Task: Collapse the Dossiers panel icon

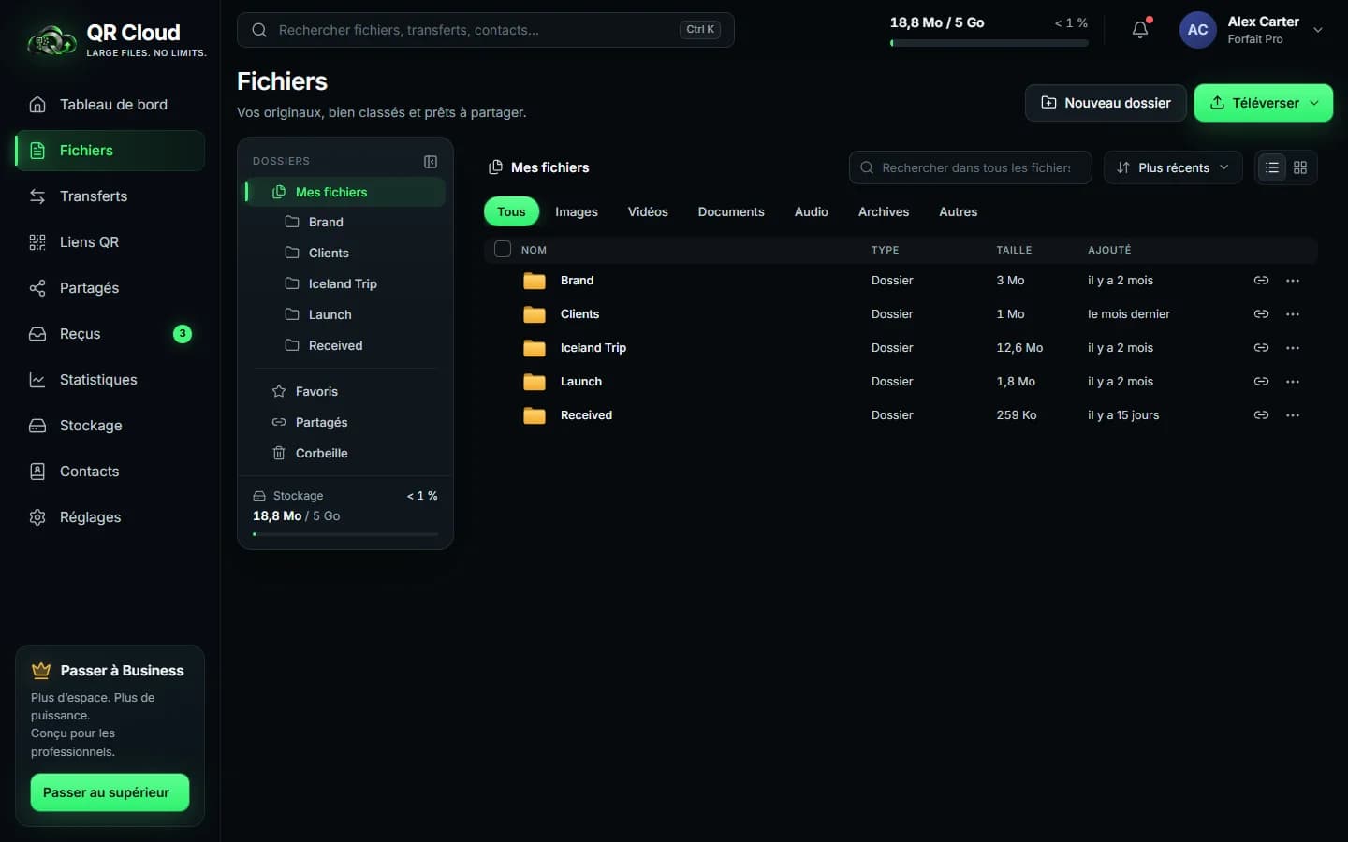Action: [x=431, y=162]
